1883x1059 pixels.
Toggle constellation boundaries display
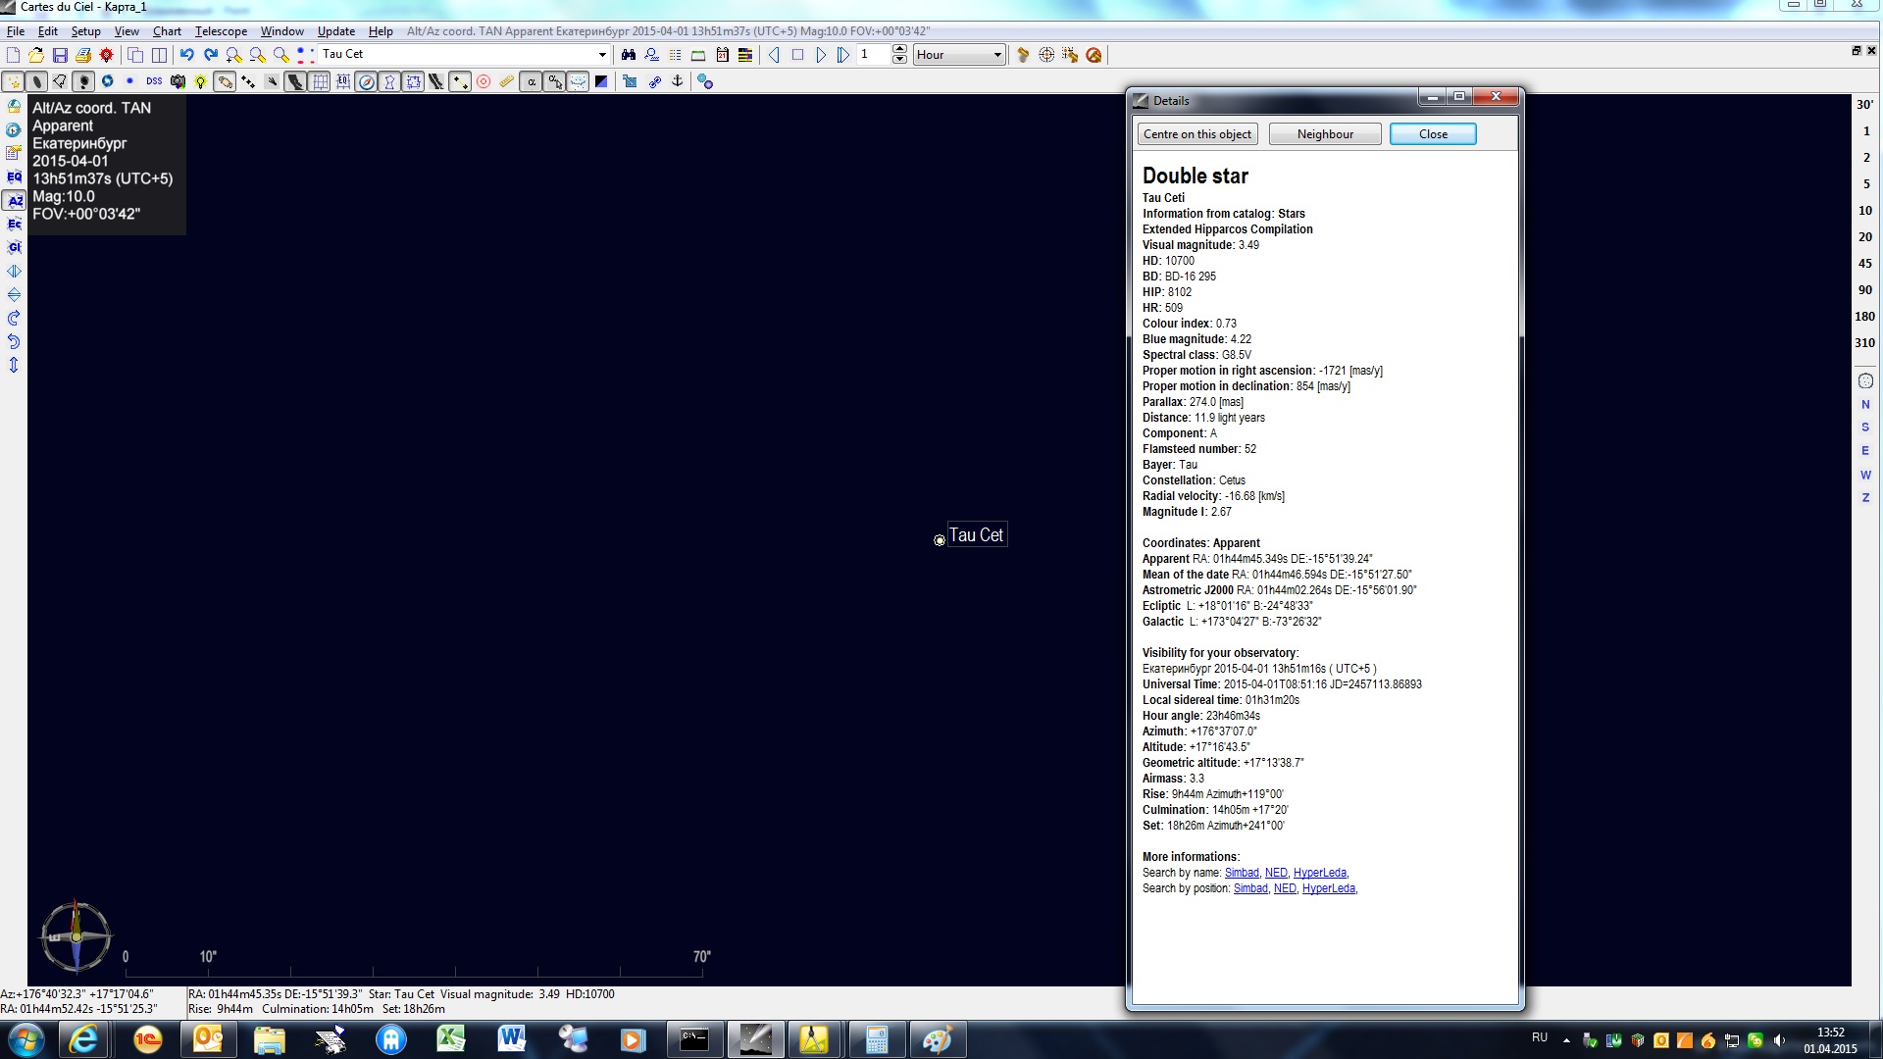[x=414, y=81]
